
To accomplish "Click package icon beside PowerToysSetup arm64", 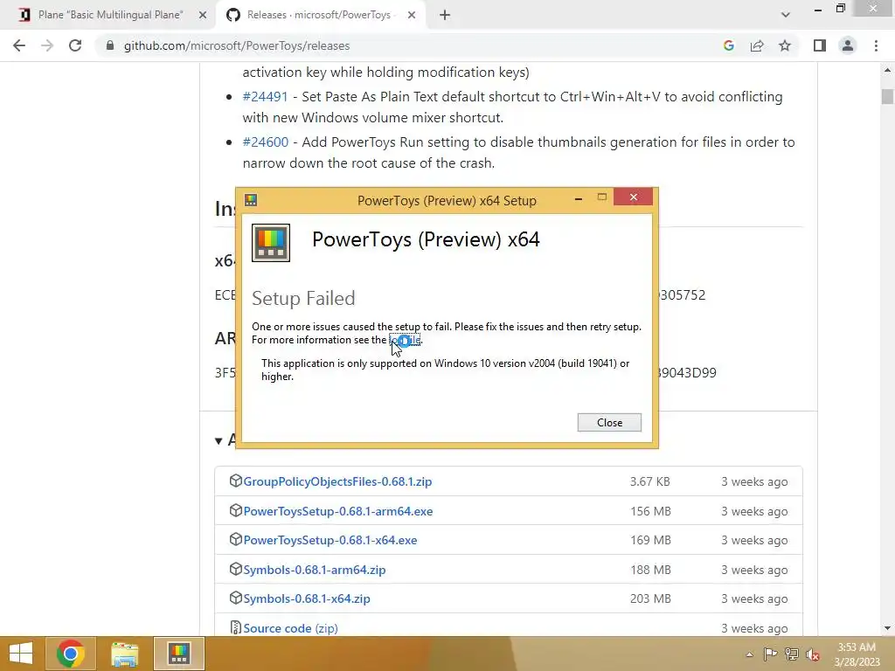I will (x=235, y=510).
